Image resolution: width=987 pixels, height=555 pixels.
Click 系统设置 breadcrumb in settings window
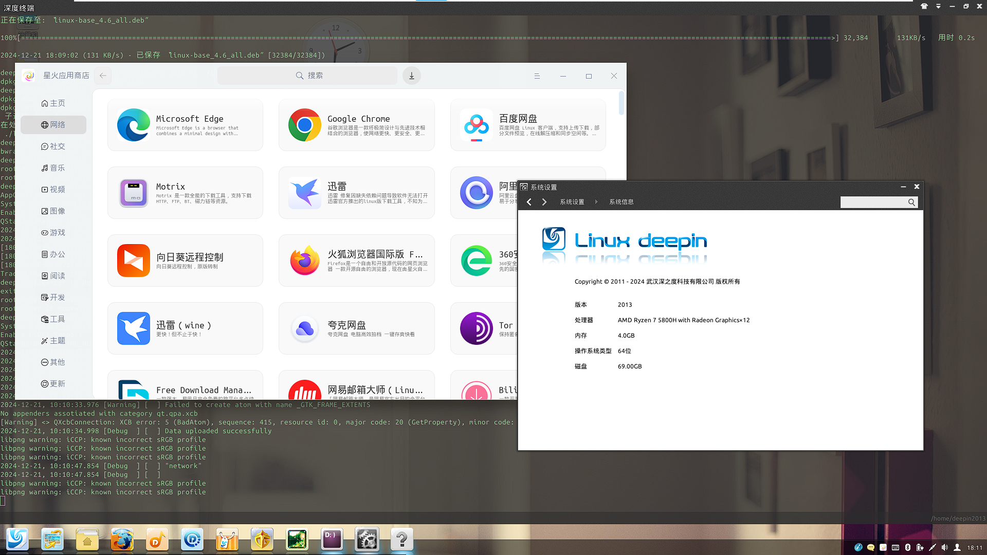point(572,202)
